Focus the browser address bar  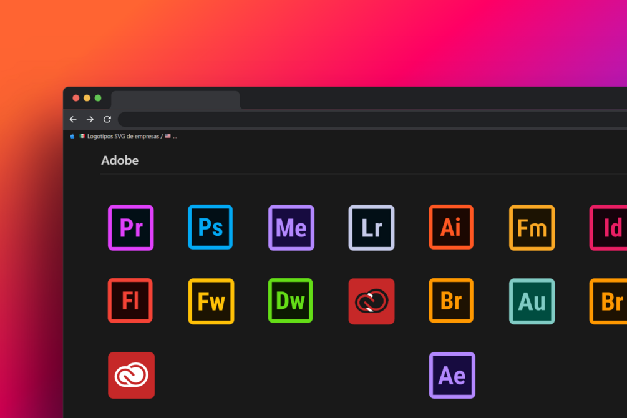click(x=372, y=119)
